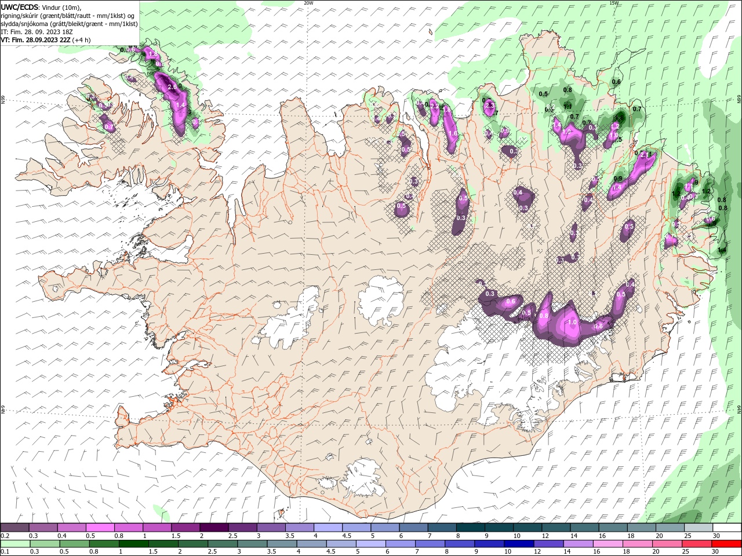Click the '20W' longitude label
The width and height of the screenshot is (742, 556).
[x=308, y=3]
